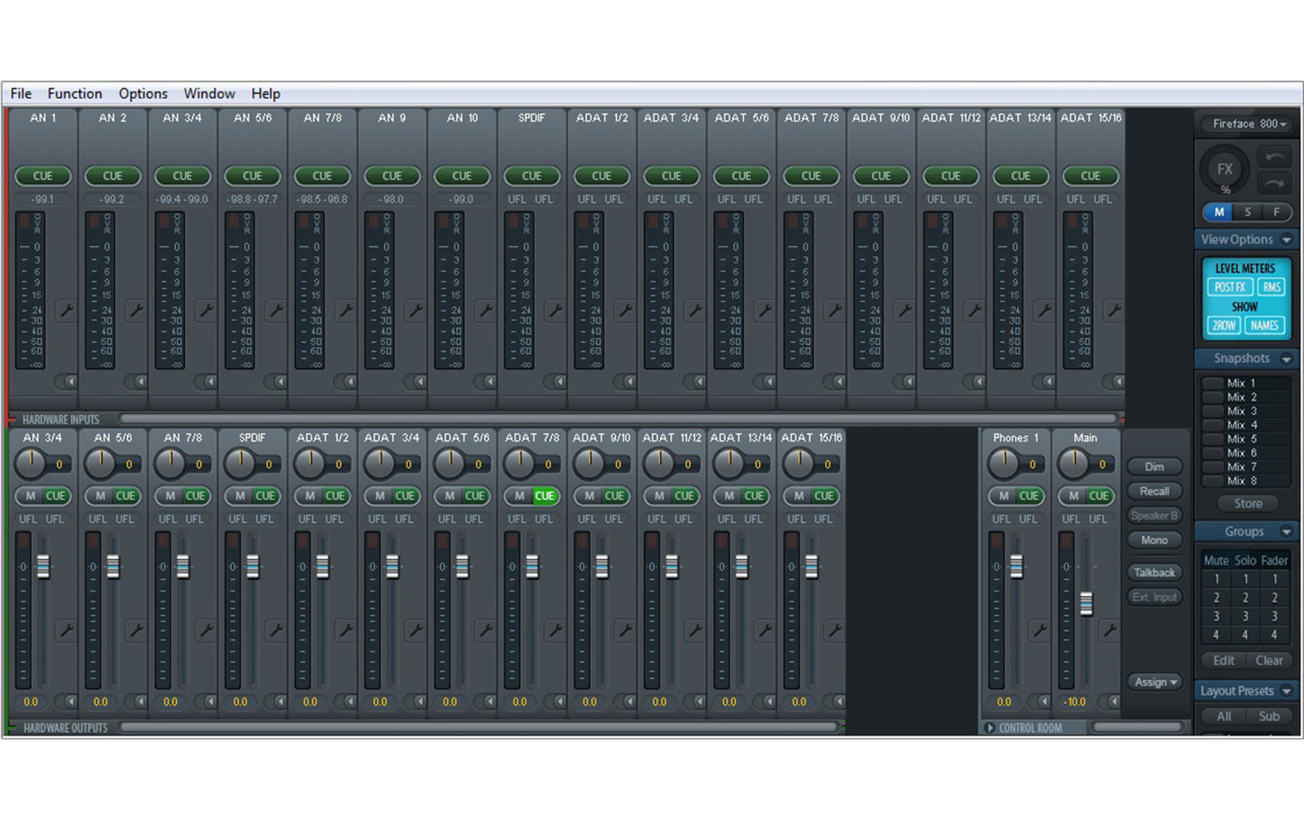Open settings wrench on ADAT 15/16 input channel
The image size is (1304, 820).
pyautogui.click(x=1114, y=310)
